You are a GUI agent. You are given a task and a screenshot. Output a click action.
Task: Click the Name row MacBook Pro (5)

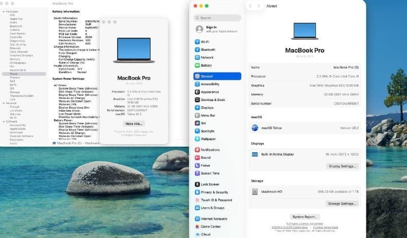point(305,67)
